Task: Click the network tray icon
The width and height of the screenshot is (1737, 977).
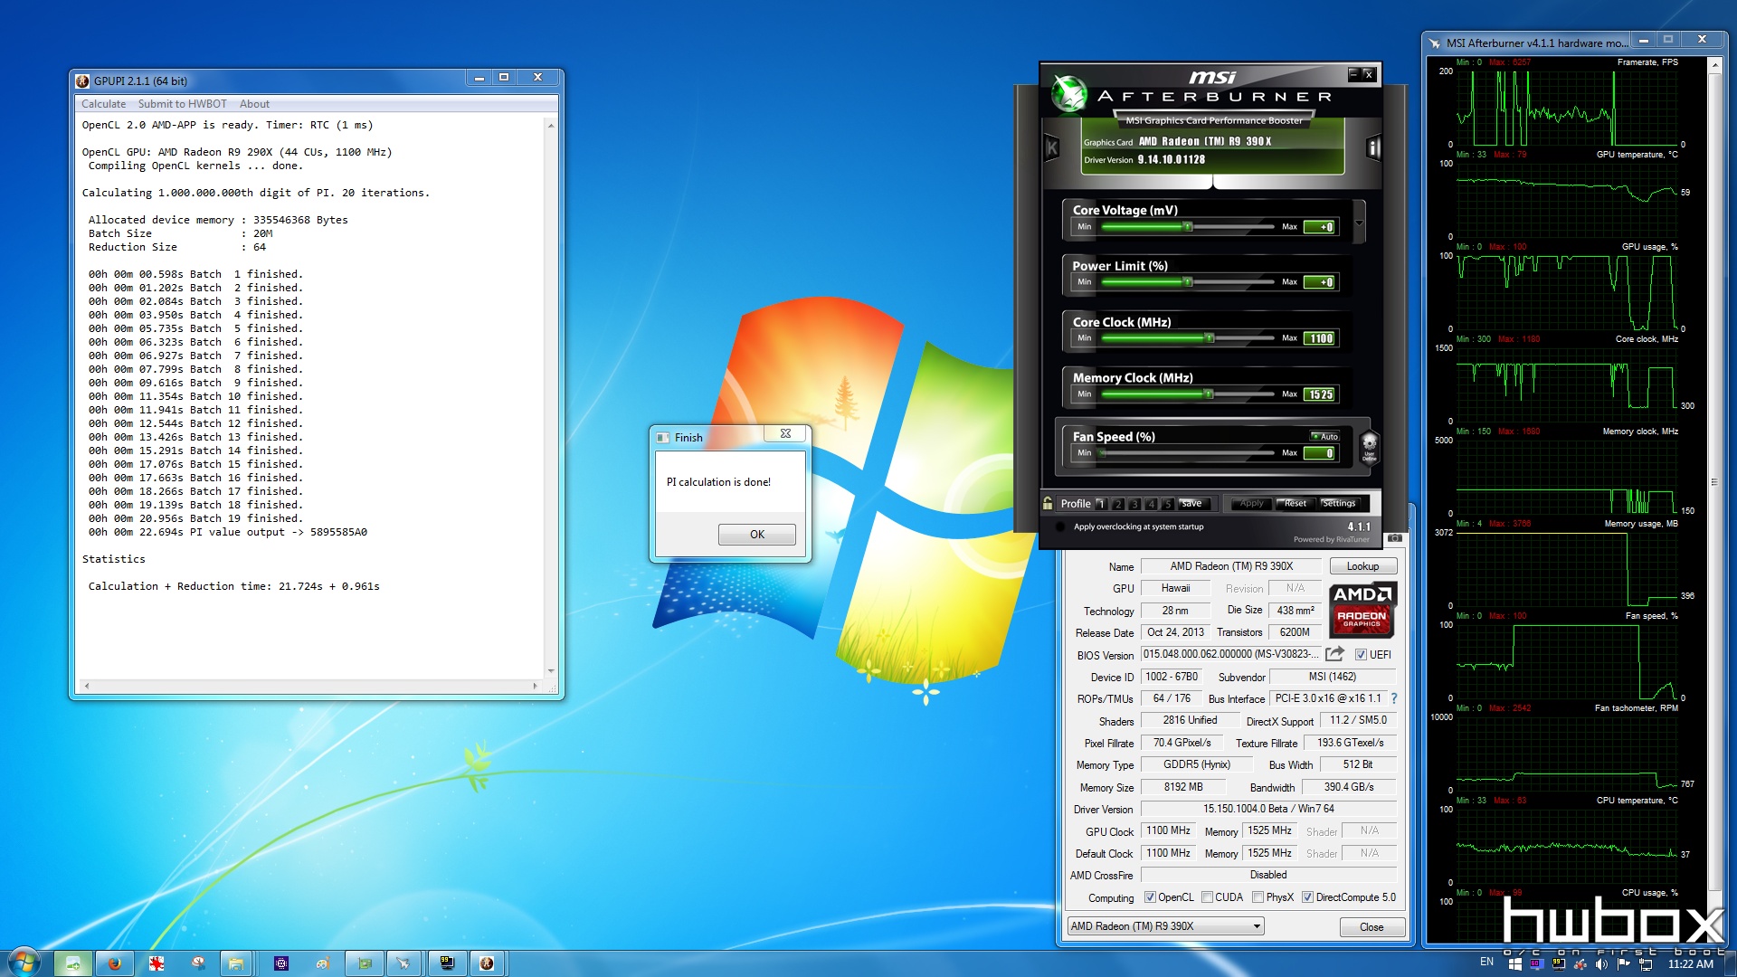Action: tap(1646, 963)
